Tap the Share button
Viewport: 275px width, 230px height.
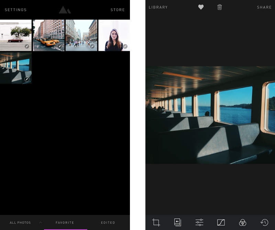click(264, 7)
